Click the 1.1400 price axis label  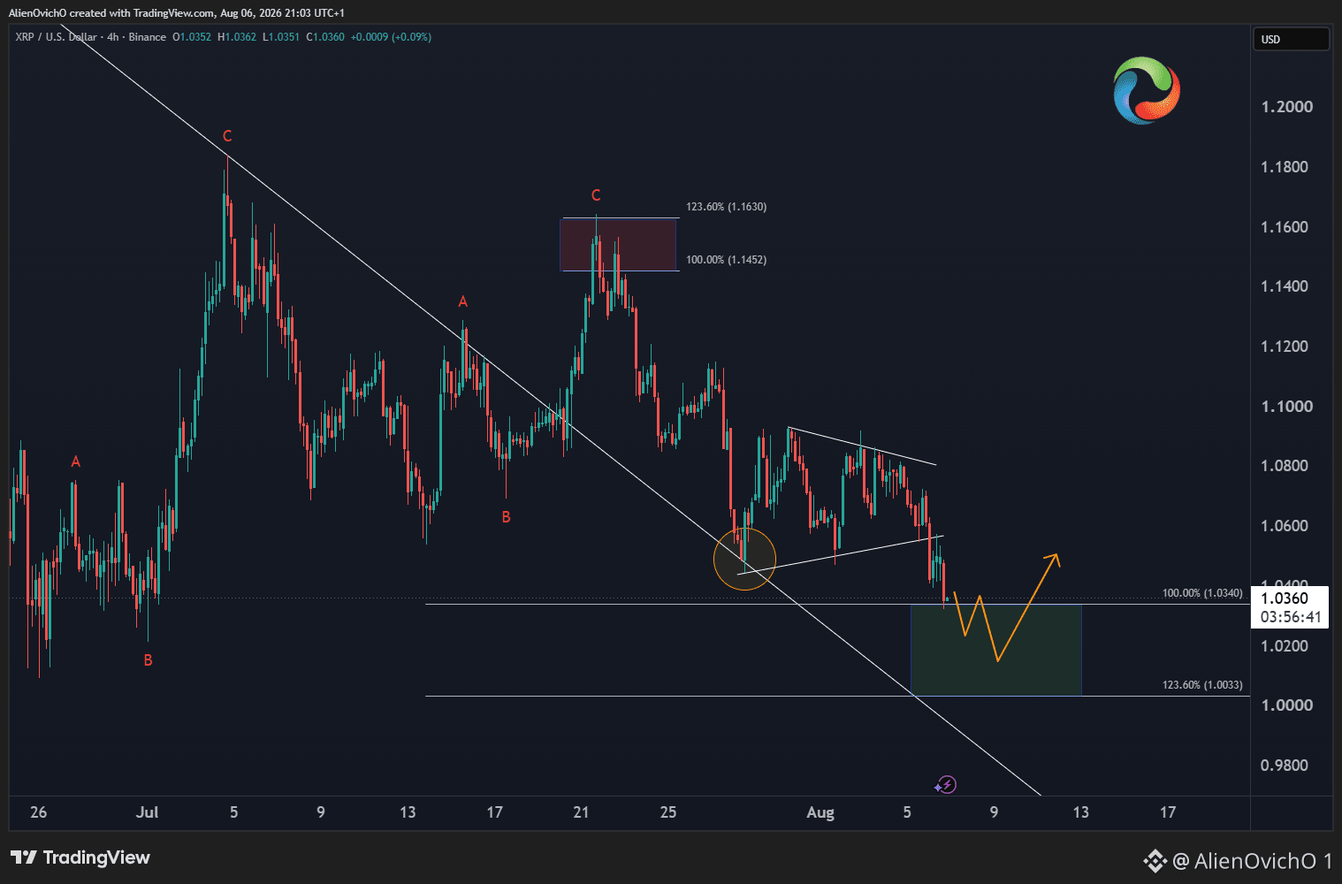click(1285, 286)
